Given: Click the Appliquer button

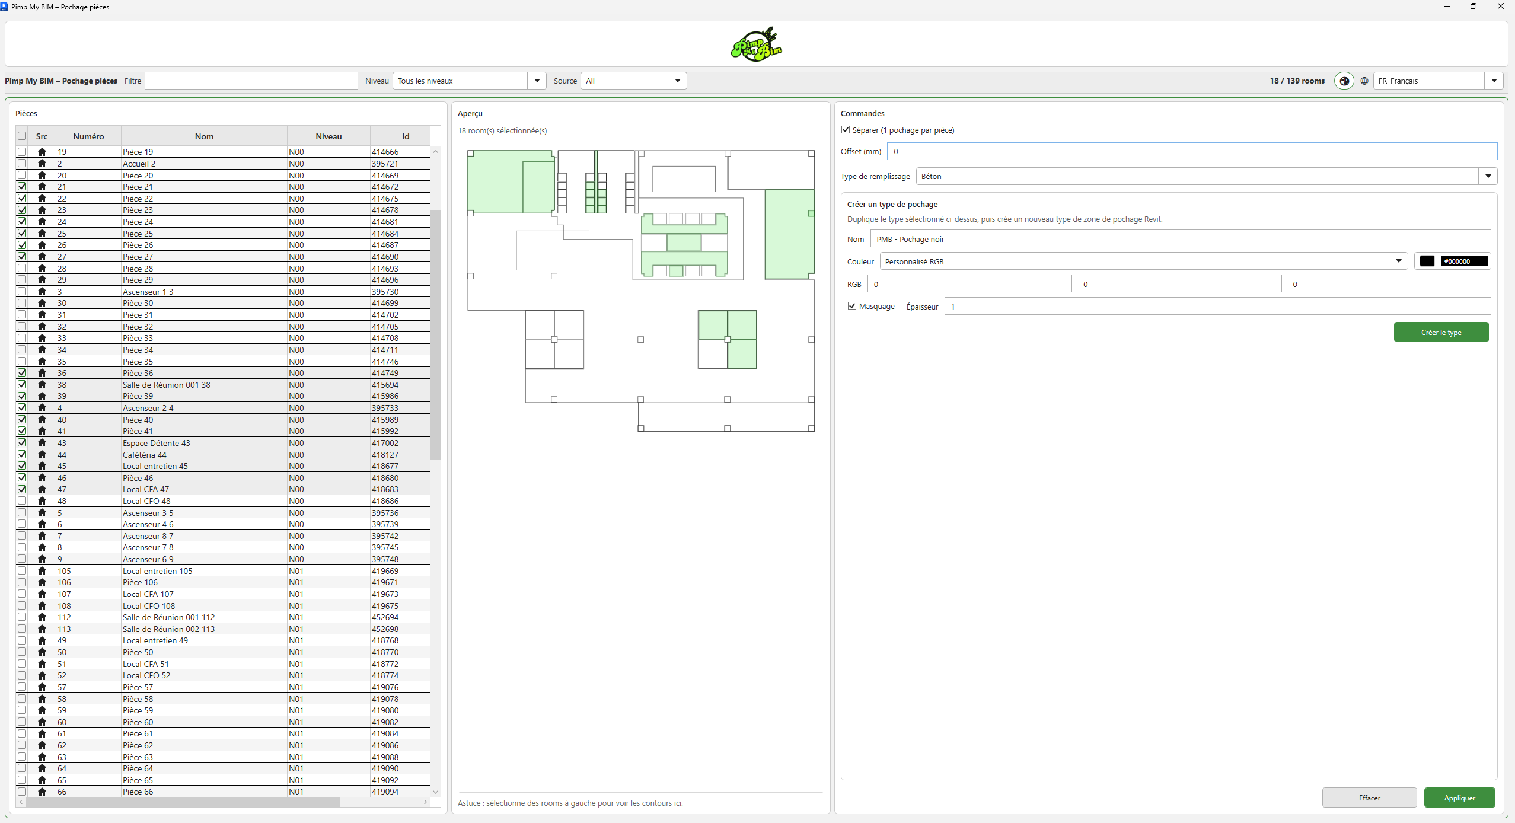Looking at the screenshot, I should pos(1459,798).
